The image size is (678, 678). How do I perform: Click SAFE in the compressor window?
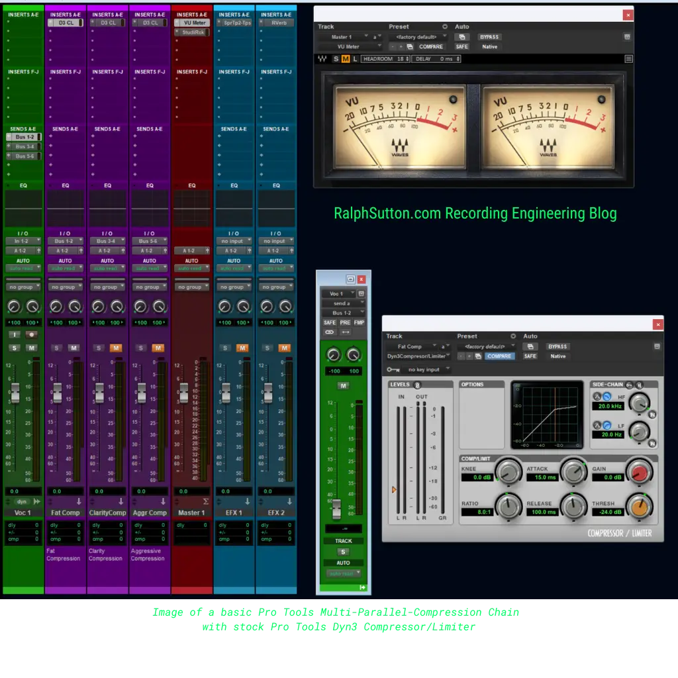[x=530, y=356]
